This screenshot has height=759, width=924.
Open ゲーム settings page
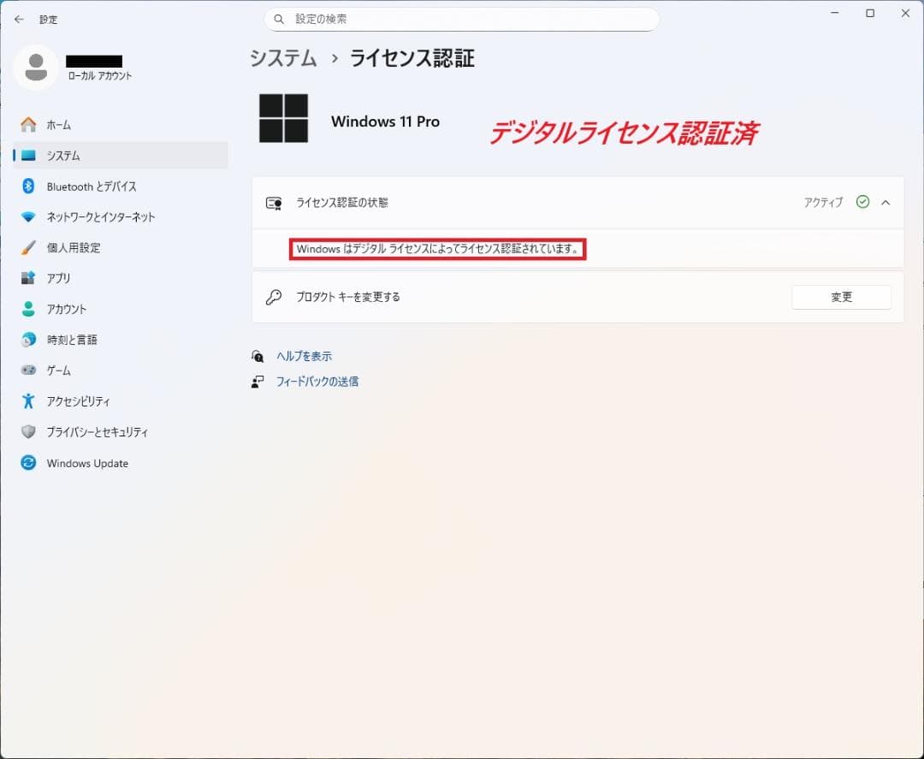pyautogui.click(x=121, y=370)
